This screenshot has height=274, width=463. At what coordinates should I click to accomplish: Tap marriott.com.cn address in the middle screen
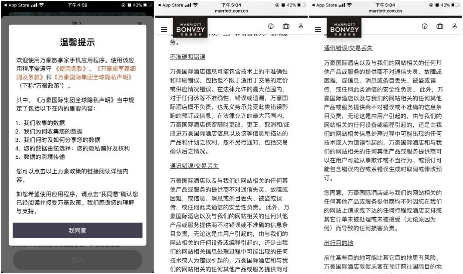pos(231,11)
